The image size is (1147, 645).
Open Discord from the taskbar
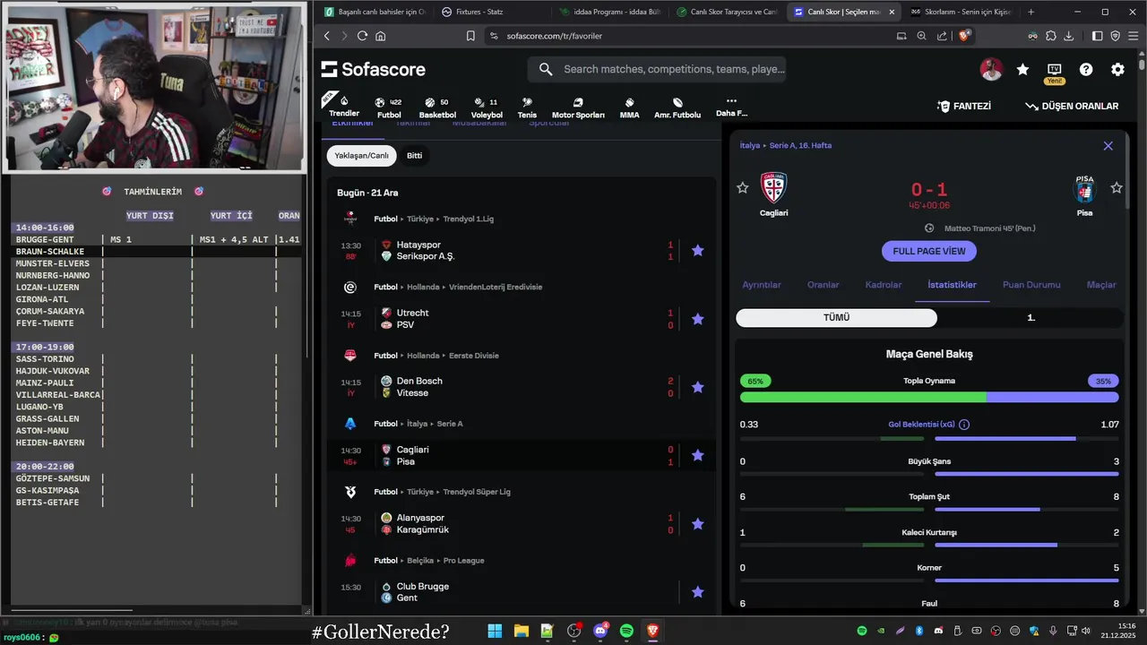pos(599,632)
